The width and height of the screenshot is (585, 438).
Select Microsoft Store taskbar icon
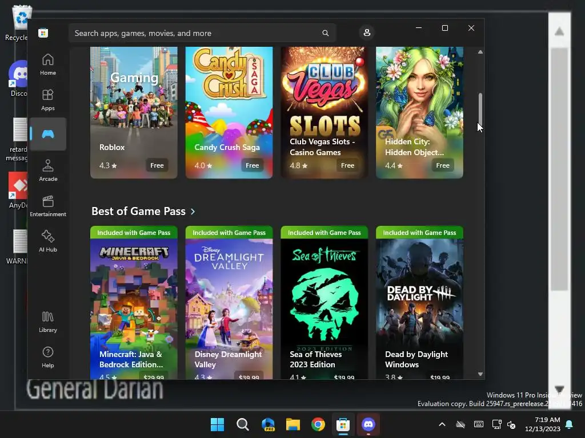tap(343, 424)
